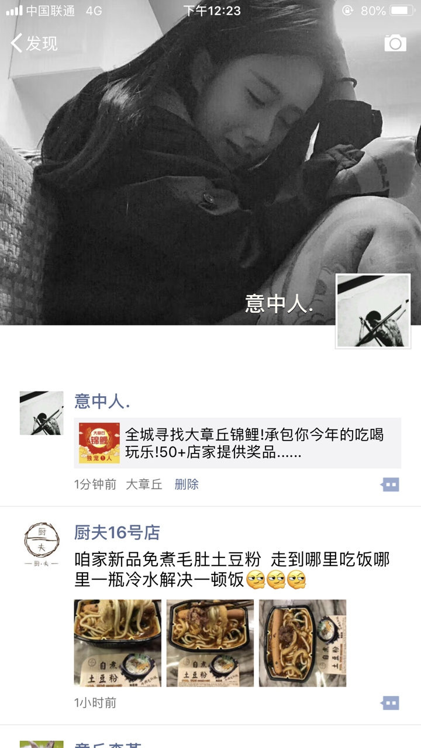This screenshot has height=748, width=421.
Task: Tap 锦鲤 article thumbnail icon
Action: coord(99,443)
